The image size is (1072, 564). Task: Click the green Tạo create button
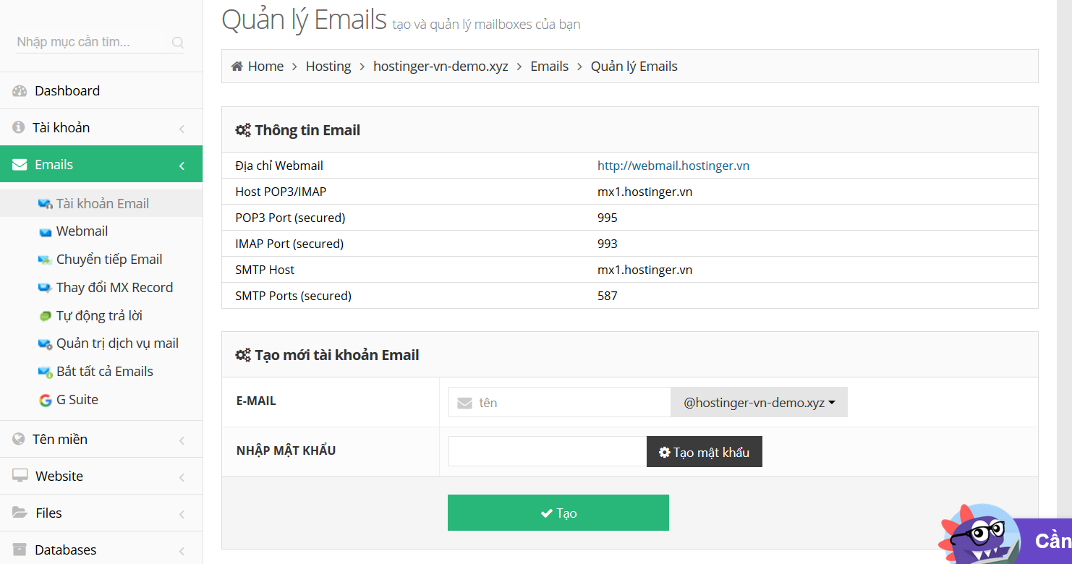(558, 513)
